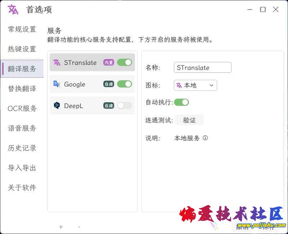Open the 关于软件 tab
Image resolution: width=288 pixels, height=234 pixels.
(x=22, y=188)
